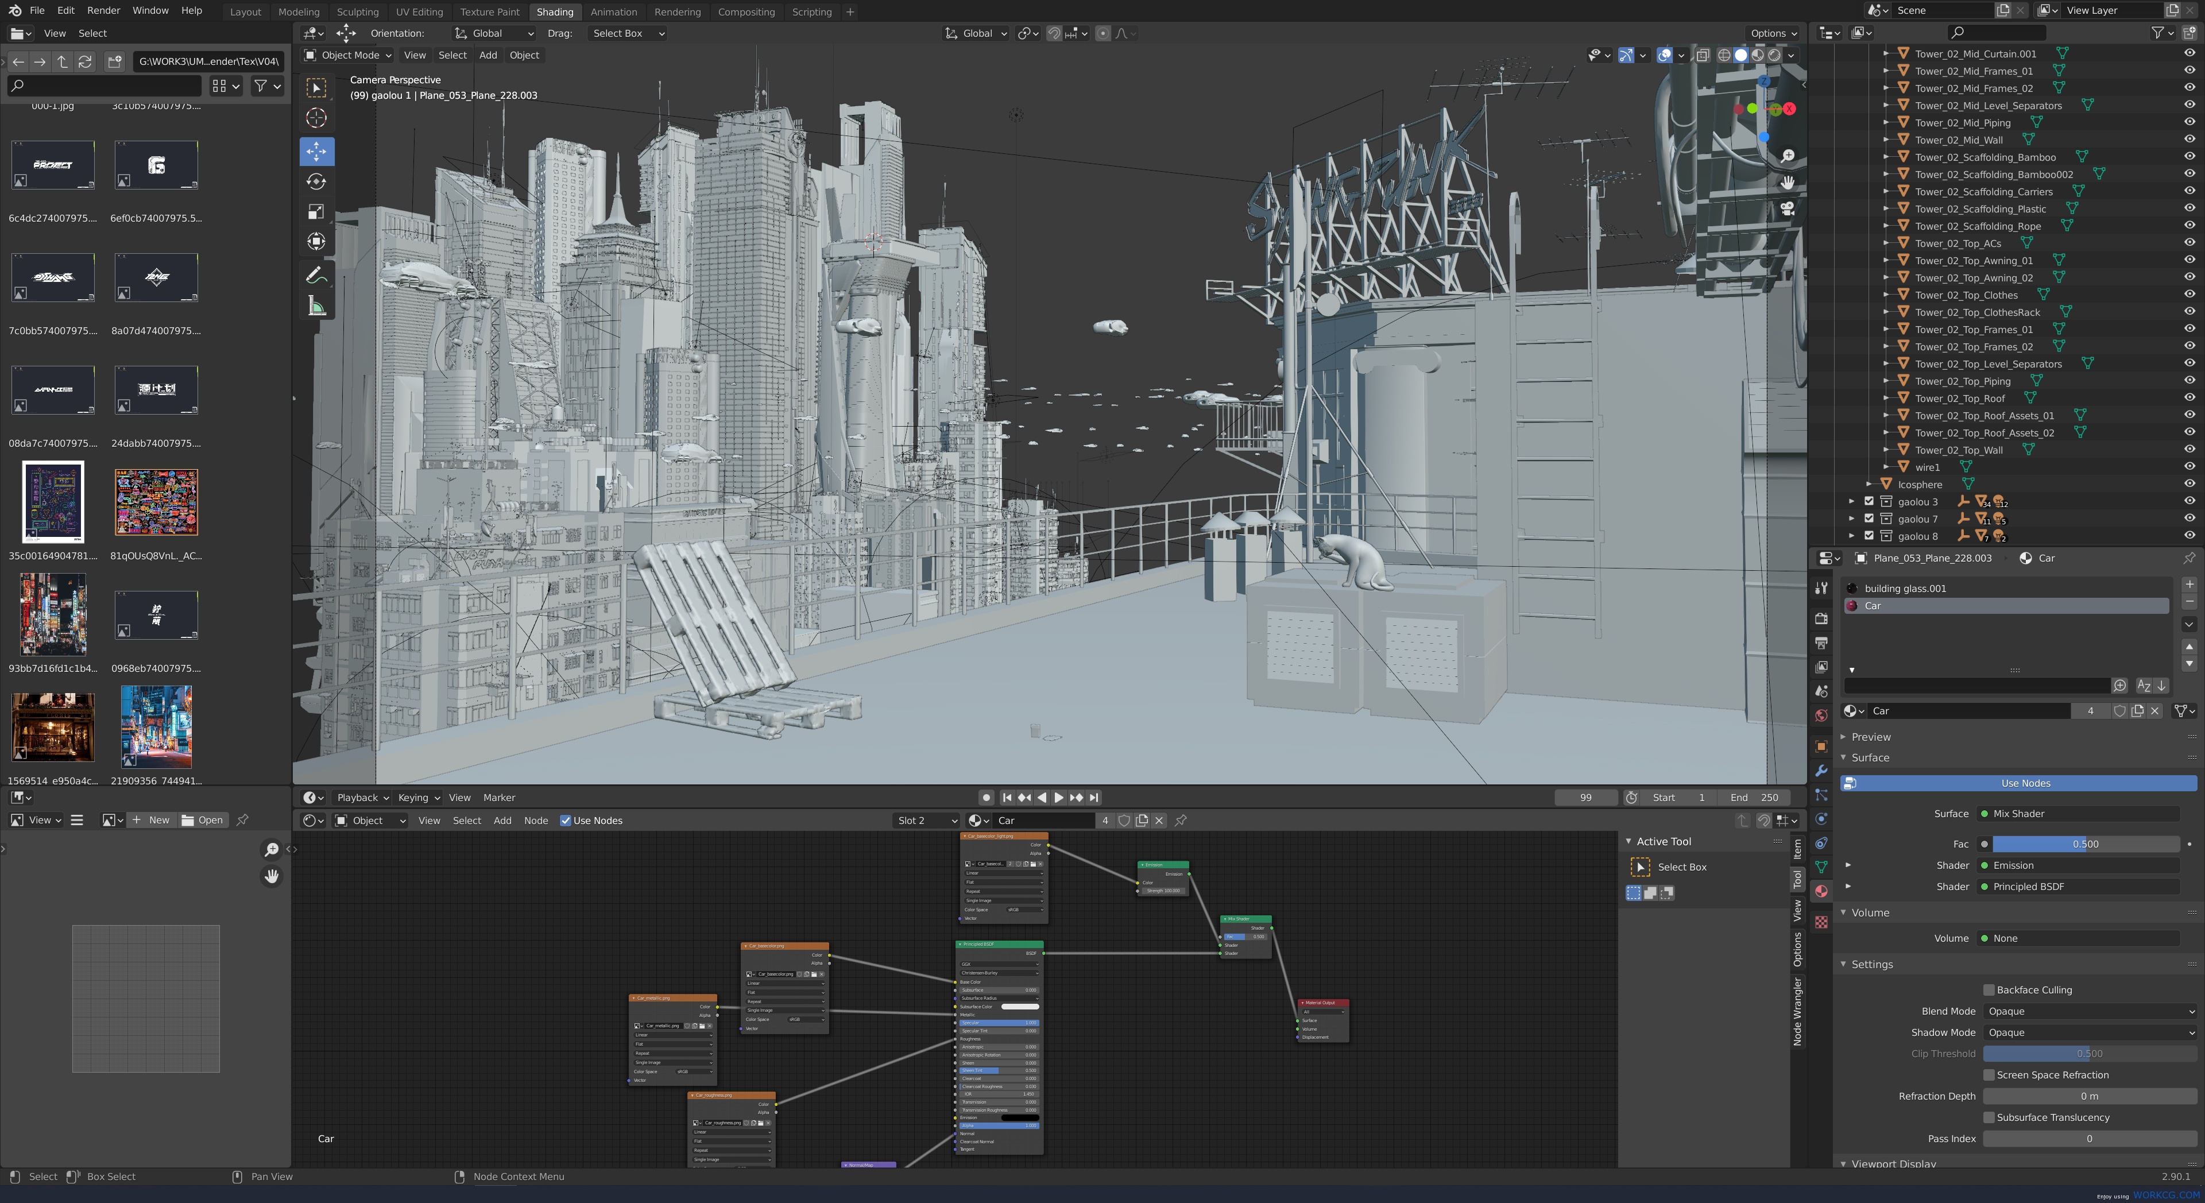Toggle Use Nodes checkbox in node editor
This screenshot has height=1203, width=2205.
click(565, 820)
